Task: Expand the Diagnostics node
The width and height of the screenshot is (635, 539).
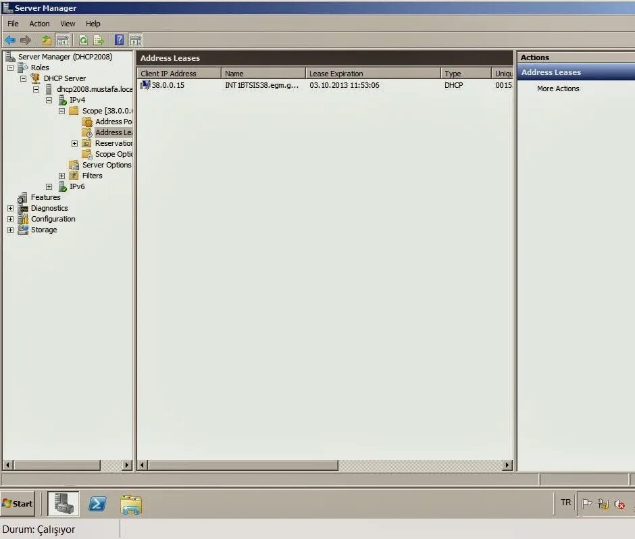Action: [11, 208]
